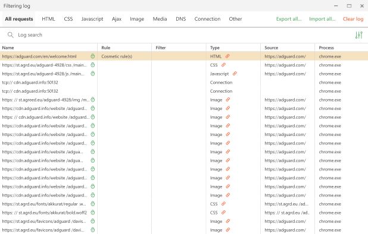368x234 pixels.
Task: Open the CSS requests tab
Action: pos(68,19)
